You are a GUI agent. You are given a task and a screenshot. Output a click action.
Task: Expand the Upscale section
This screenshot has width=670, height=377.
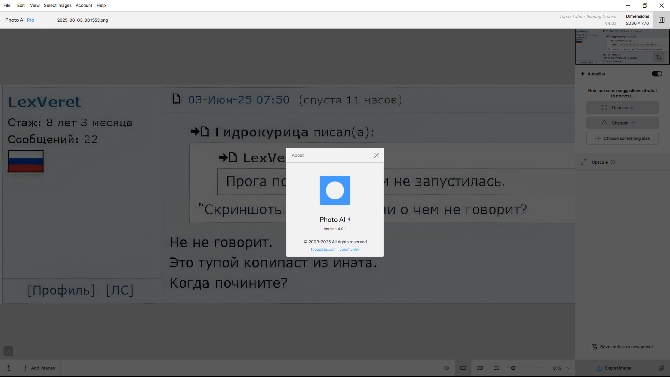pyautogui.click(x=600, y=162)
